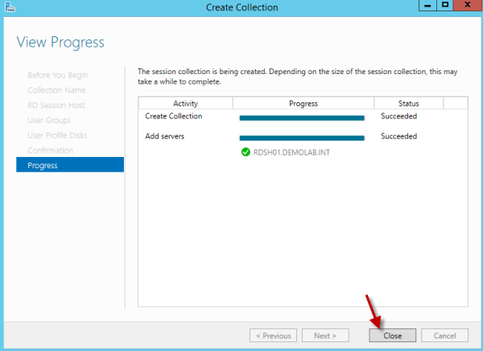Select the Before You Begin step
The height and width of the screenshot is (351, 483).
(57, 75)
